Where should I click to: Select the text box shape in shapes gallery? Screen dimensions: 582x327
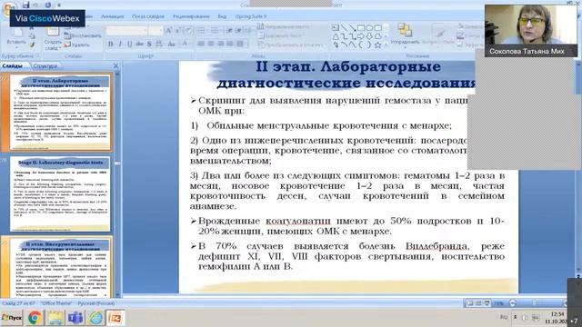click(x=336, y=28)
